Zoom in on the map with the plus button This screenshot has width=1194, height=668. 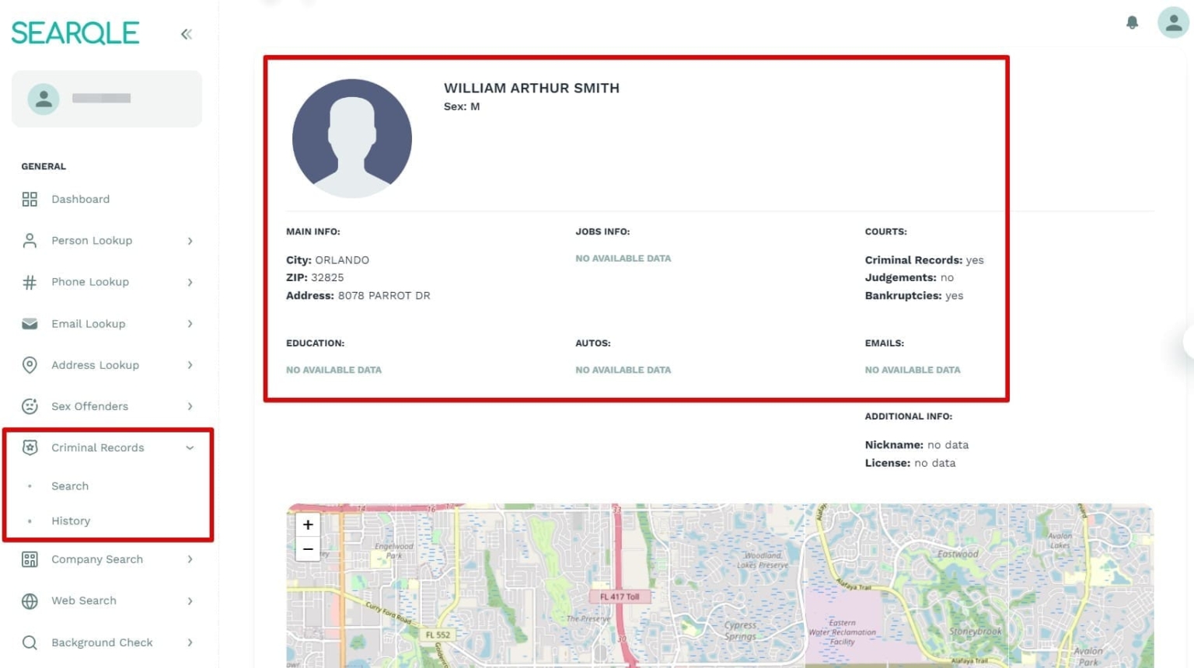pos(308,524)
